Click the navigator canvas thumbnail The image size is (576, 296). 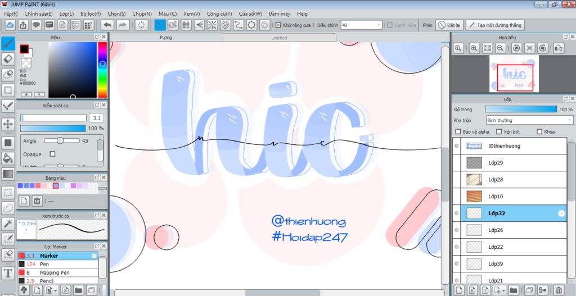tap(514, 74)
